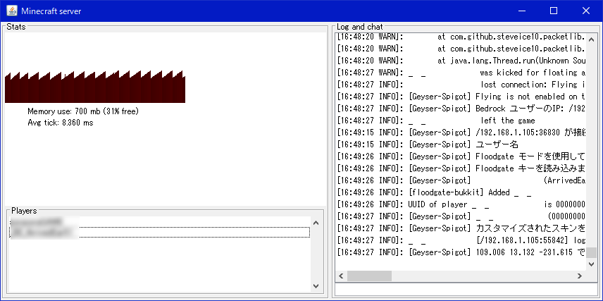Select the blurred player entry without the dotted outline
Image resolution: width=603 pixels, height=301 pixels.
tap(160, 222)
